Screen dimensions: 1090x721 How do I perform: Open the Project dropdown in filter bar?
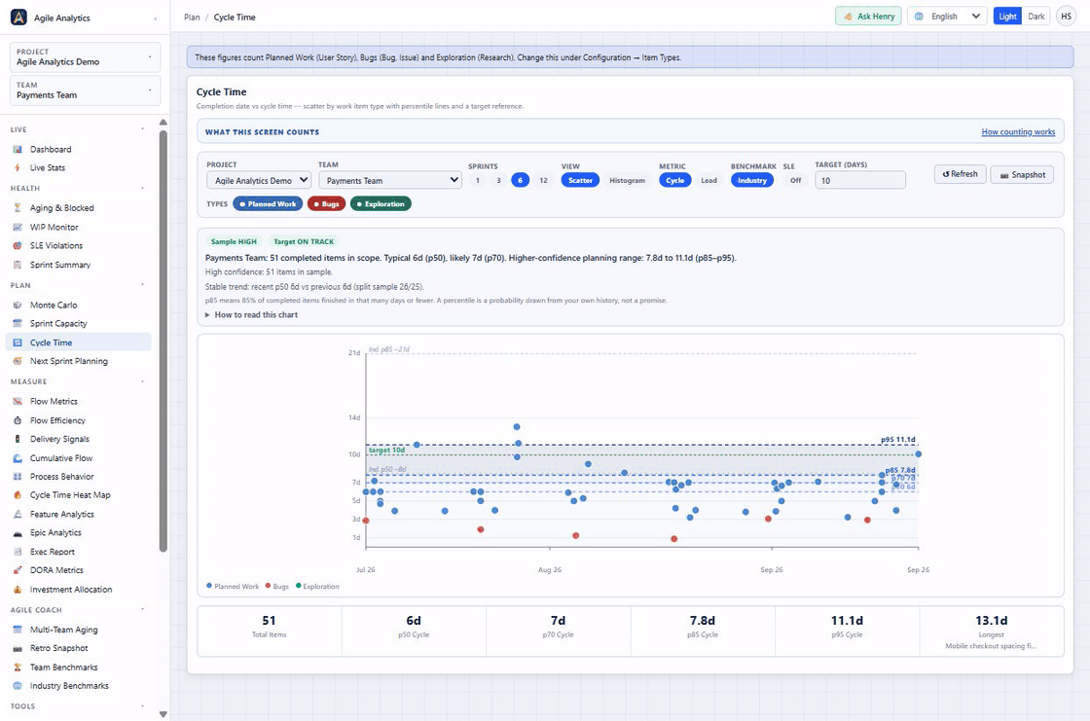[x=259, y=180]
